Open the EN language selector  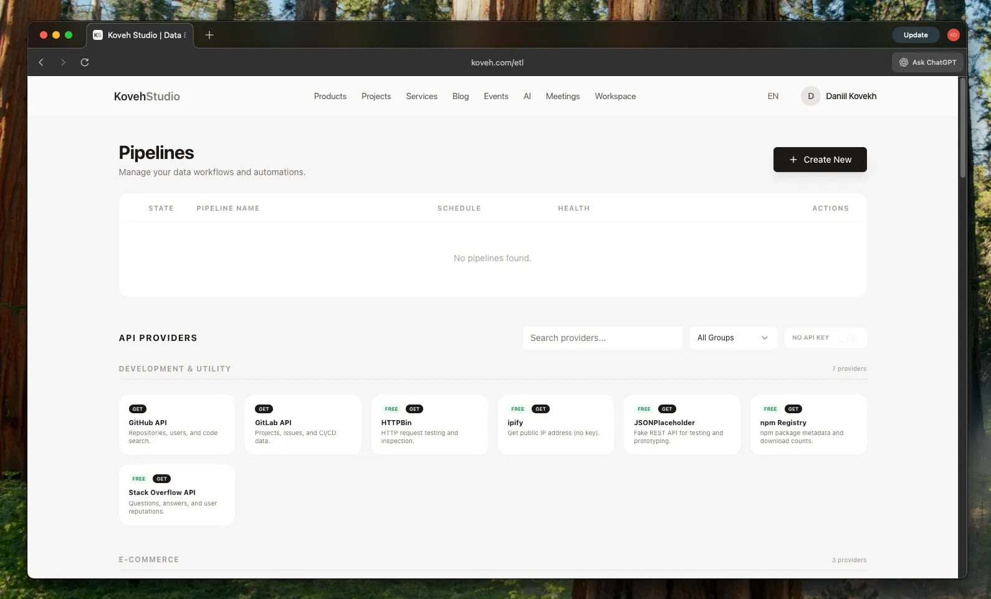pyautogui.click(x=773, y=96)
